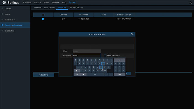This screenshot has width=194, height=109.
Task: Tap the 'i' key on keyboard
Action: click(103, 64)
